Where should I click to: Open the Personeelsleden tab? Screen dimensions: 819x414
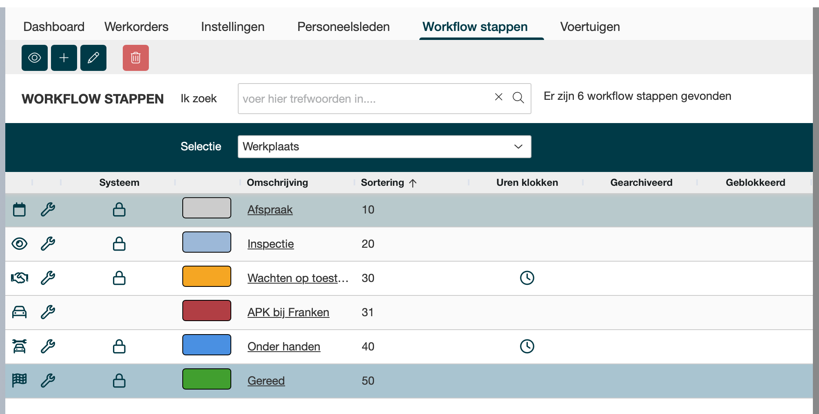point(343,27)
